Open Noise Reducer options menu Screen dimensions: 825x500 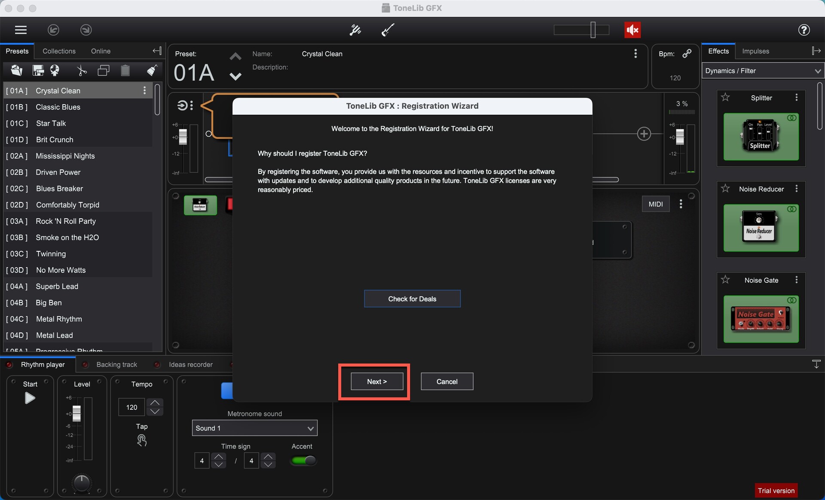(797, 189)
